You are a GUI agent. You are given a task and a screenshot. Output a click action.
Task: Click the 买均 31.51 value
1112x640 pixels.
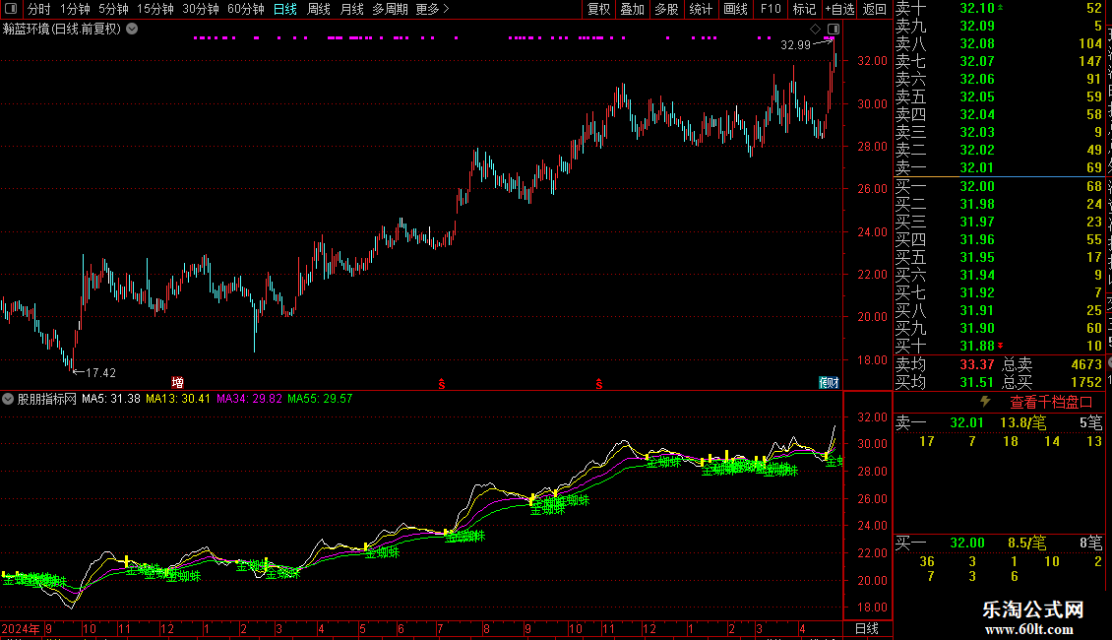(x=976, y=382)
